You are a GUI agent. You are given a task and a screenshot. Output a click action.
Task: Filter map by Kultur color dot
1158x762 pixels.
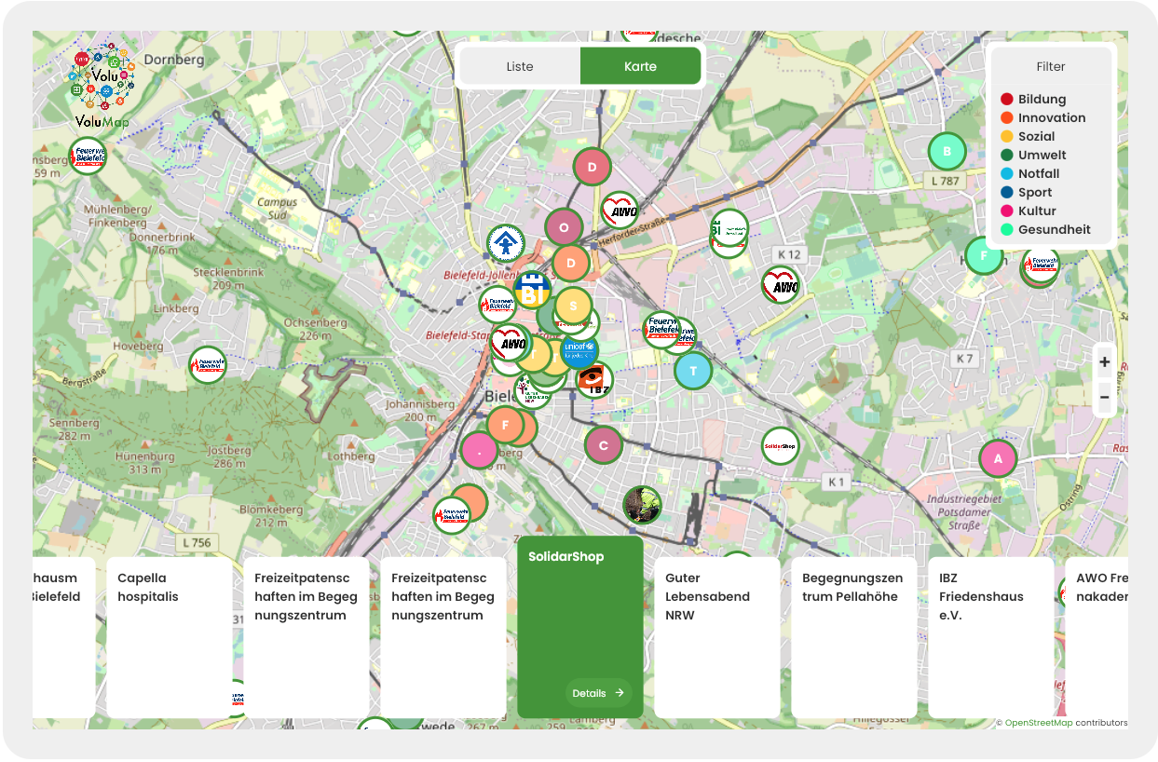[x=1007, y=211]
